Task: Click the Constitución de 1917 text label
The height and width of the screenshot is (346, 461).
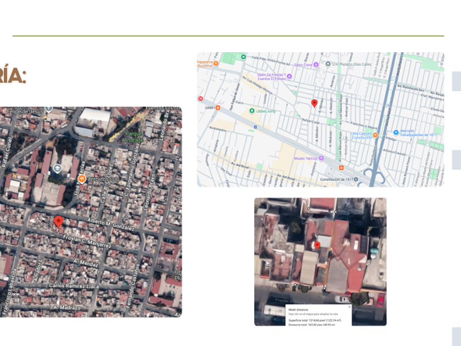Action: [336, 179]
